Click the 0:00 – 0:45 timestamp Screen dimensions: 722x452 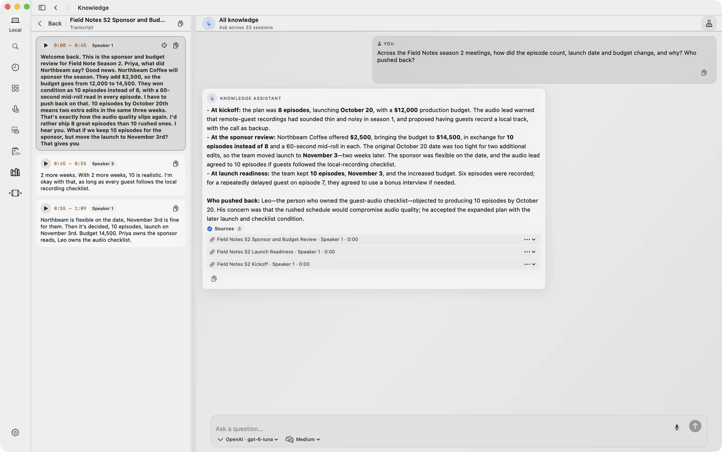pyautogui.click(x=70, y=46)
